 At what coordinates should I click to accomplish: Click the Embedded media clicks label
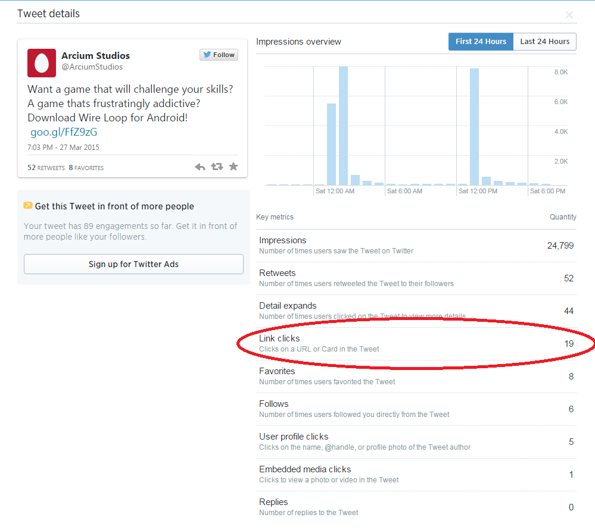click(305, 469)
